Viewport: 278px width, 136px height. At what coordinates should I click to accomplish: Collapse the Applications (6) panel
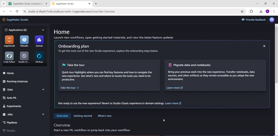43,30
